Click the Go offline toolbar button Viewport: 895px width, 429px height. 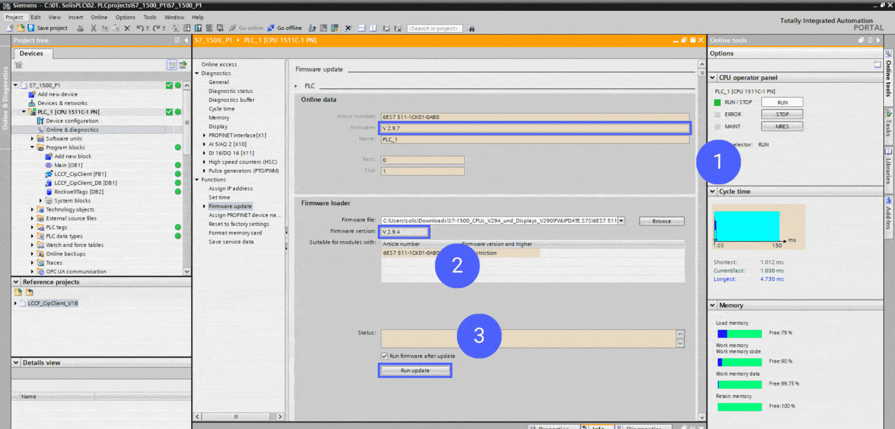[285, 28]
